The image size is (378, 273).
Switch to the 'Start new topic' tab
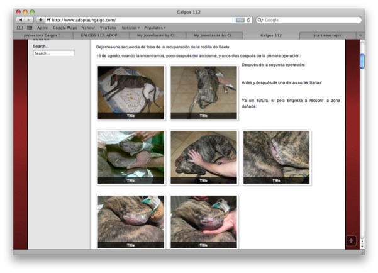click(x=327, y=35)
